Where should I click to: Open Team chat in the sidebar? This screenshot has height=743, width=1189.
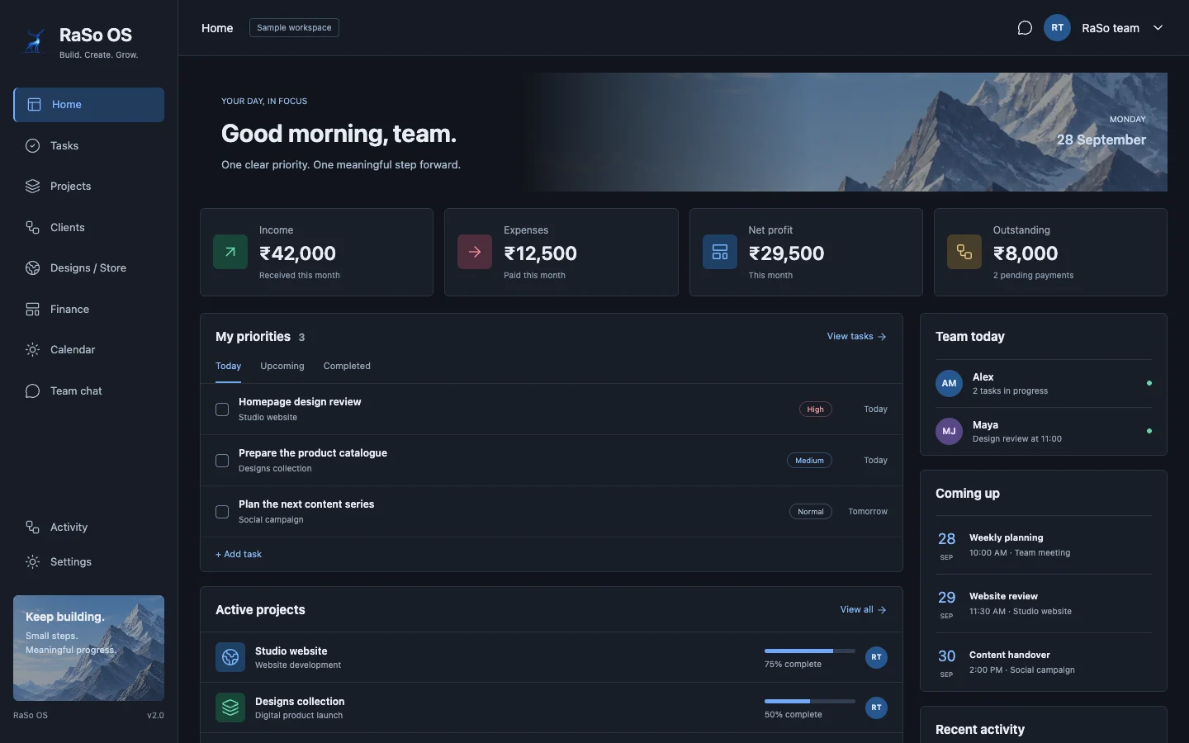tap(89, 390)
